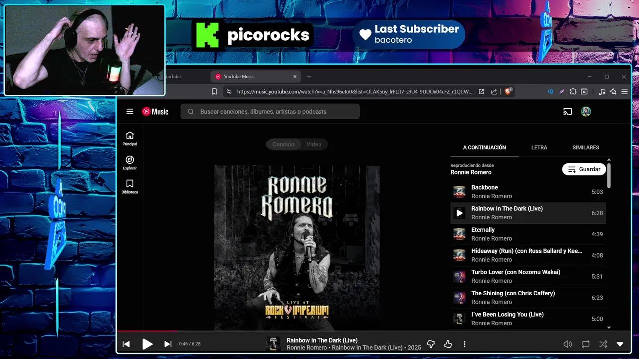Image resolution: width=639 pixels, height=359 pixels.
Task: Open Ronnie Romero playlist source link
Action: tap(471, 172)
